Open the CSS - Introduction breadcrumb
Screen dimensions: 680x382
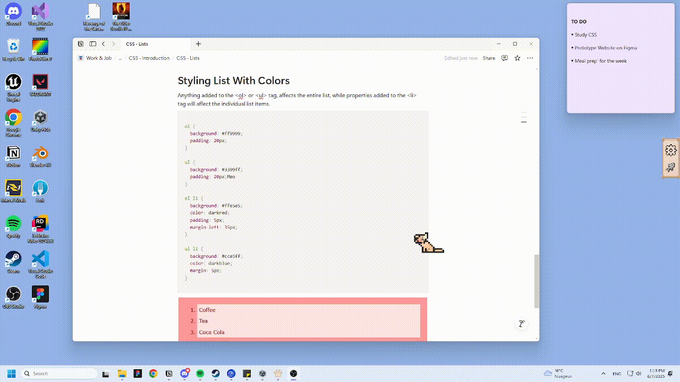click(149, 58)
